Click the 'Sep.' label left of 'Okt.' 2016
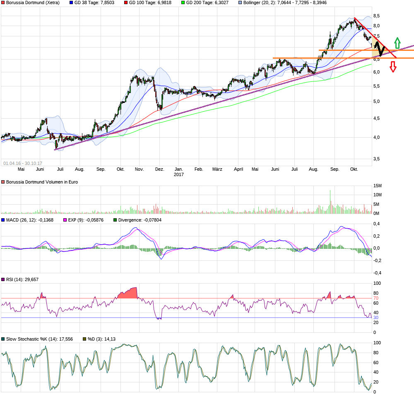 click(101, 169)
